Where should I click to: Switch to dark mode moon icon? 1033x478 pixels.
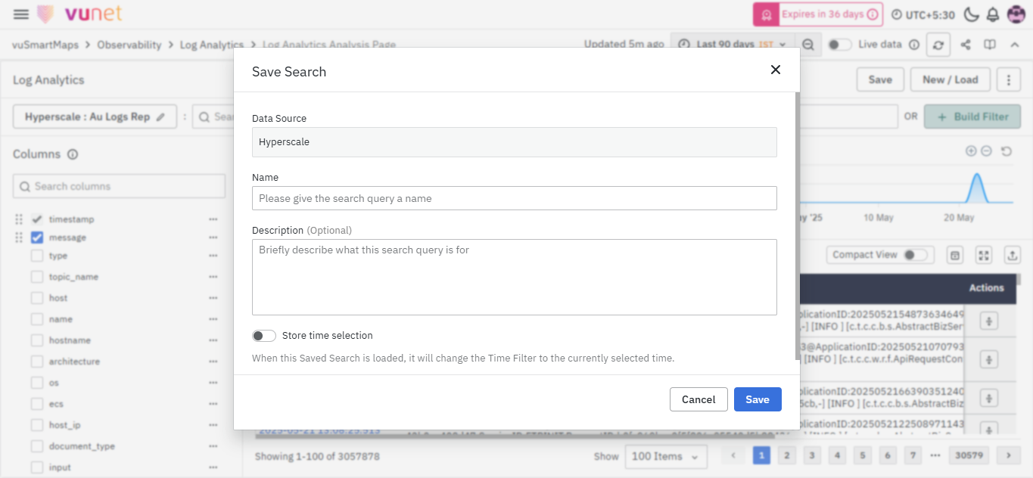[x=971, y=14]
